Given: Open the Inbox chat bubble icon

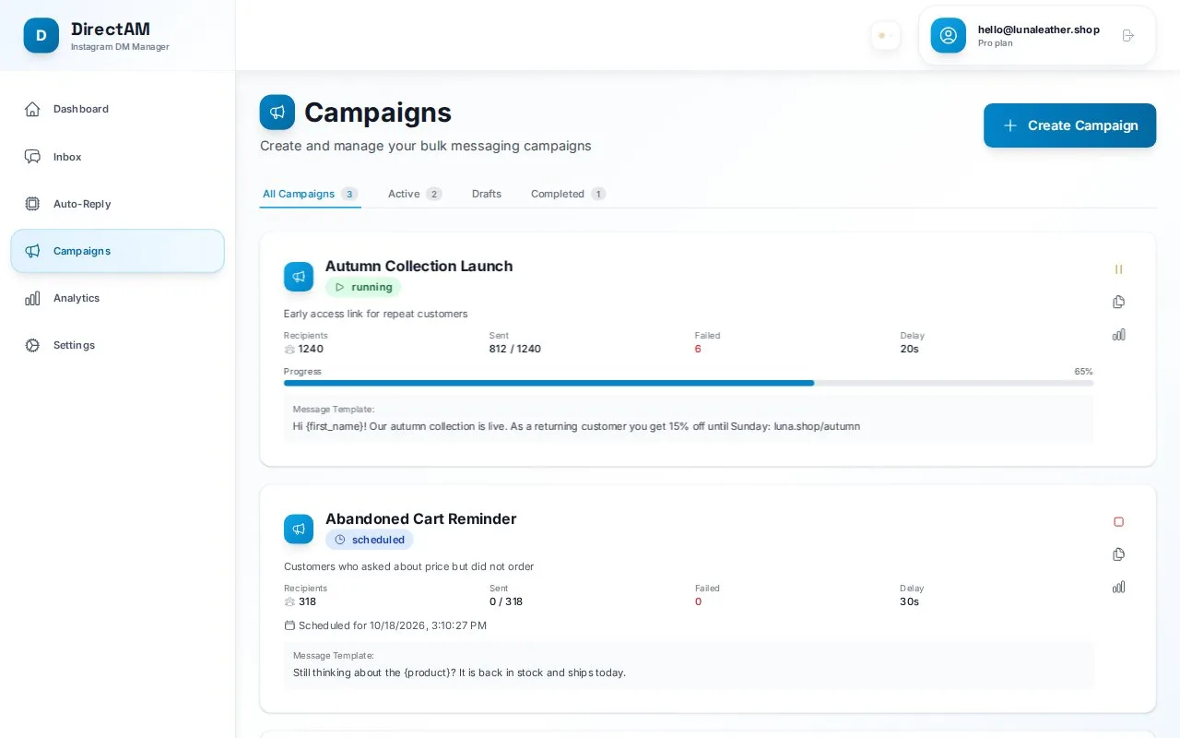Looking at the screenshot, I should (32, 157).
